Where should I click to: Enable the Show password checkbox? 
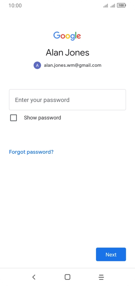click(14, 118)
